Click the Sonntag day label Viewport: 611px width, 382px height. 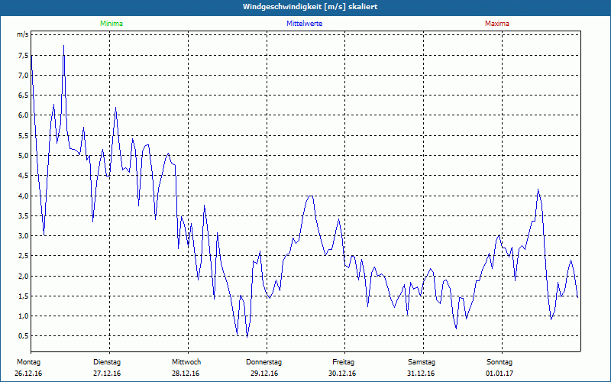(x=499, y=362)
